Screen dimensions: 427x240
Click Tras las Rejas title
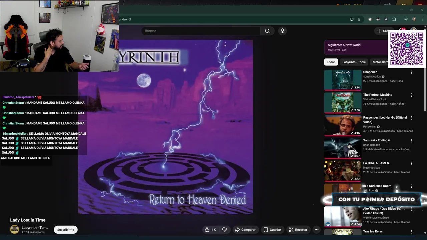(x=373, y=231)
